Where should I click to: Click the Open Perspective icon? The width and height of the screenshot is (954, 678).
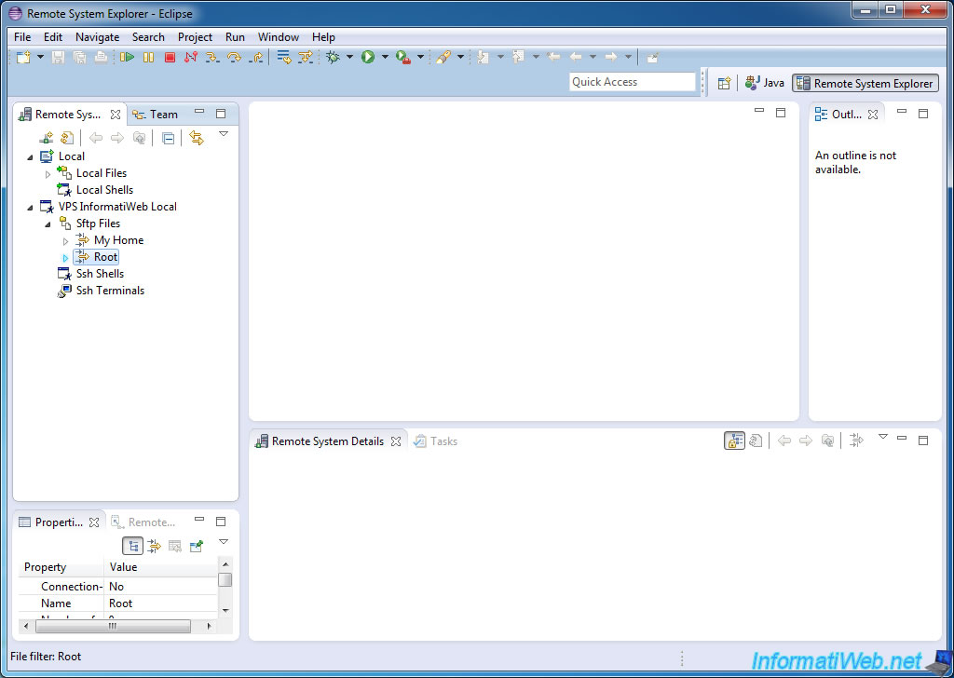point(724,83)
